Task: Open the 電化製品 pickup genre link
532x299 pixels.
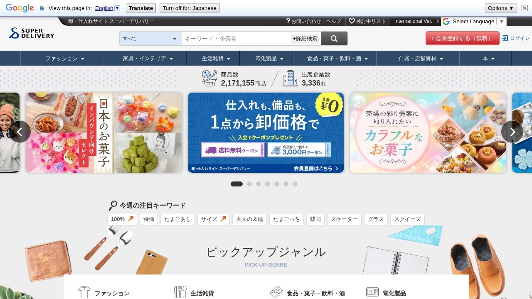Action: [394, 293]
